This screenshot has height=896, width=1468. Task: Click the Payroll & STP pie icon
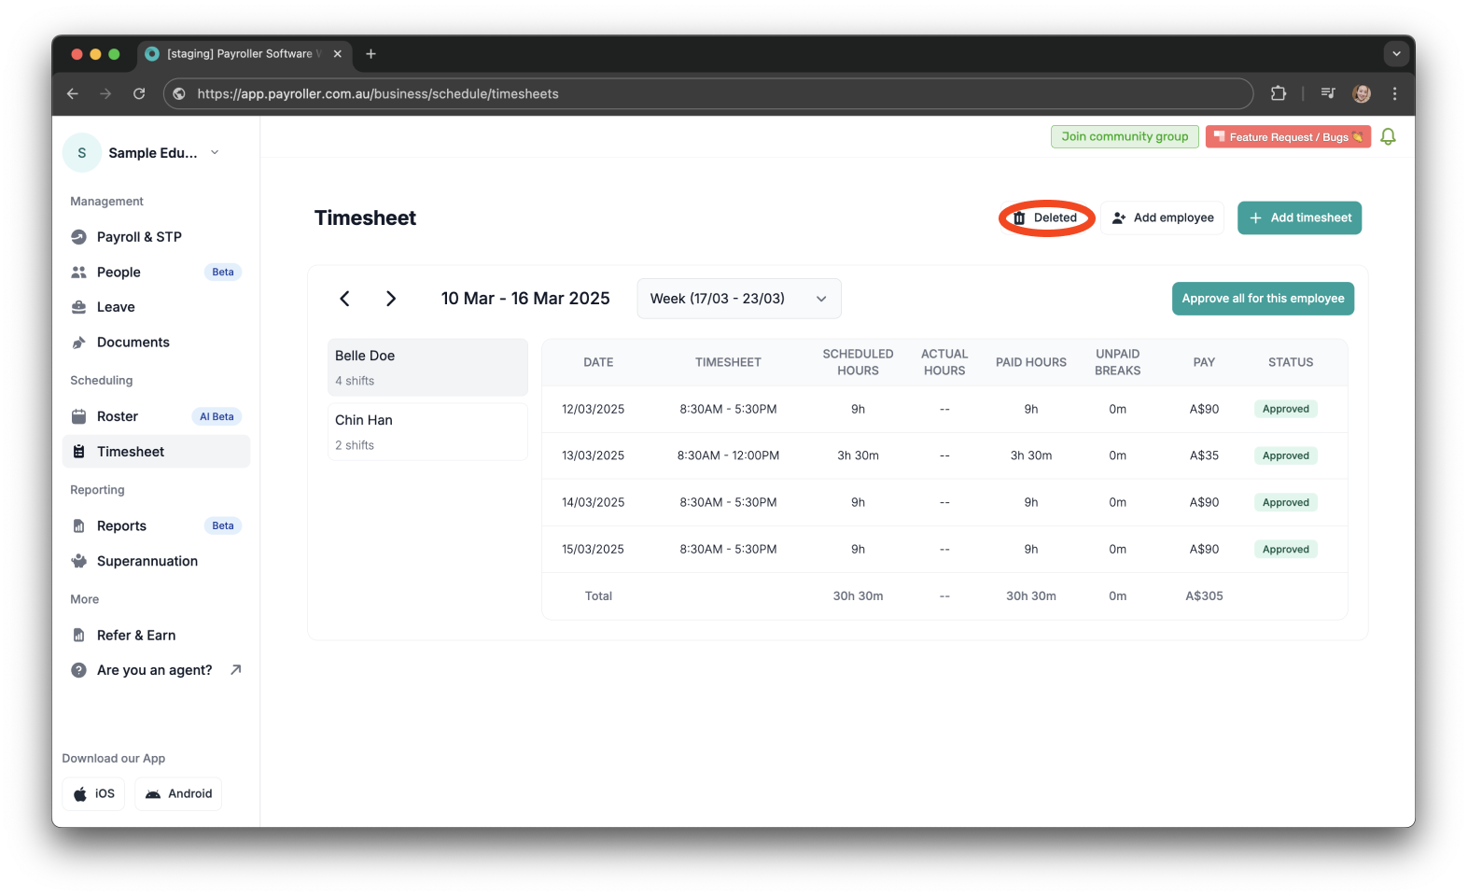[x=79, y=237]
